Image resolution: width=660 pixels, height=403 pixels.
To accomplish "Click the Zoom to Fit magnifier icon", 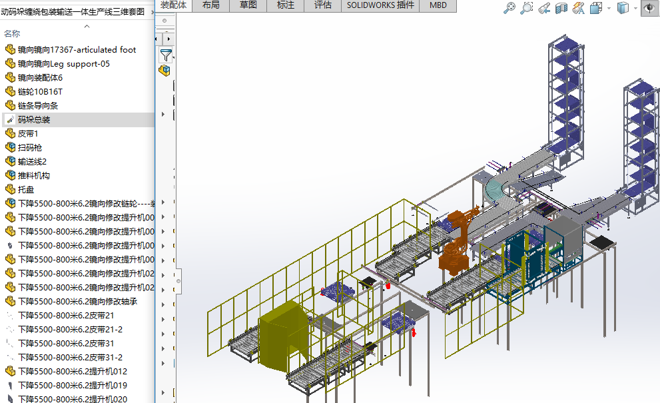I will pos(509,8).
